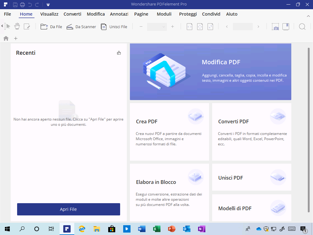Click the screenshot capture tool icon
The height and width of the screenshot is (235, 313).
275,27
